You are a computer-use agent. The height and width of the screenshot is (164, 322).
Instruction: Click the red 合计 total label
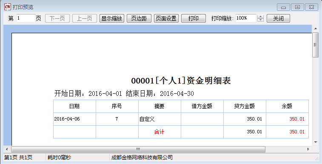pos(160,132)
